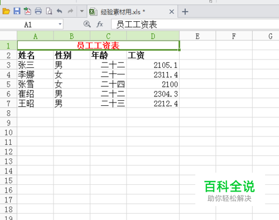The image size is (279, 220).
Task: Open the Name Box dropdown arrow
Action: 60,25
